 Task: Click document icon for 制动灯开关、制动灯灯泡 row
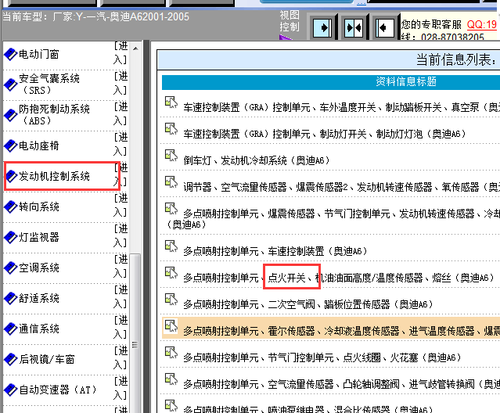[x=171, y=129]
